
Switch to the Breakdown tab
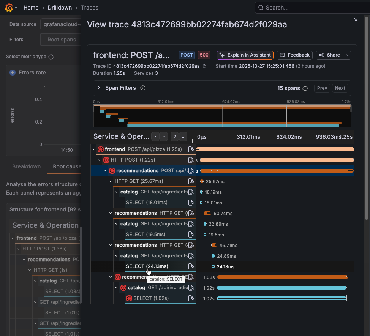pos(27,166)
